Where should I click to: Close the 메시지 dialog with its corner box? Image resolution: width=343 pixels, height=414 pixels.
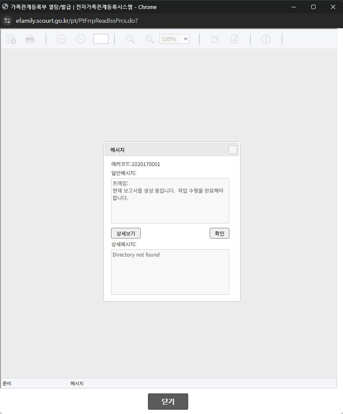(x=233, y=150)
